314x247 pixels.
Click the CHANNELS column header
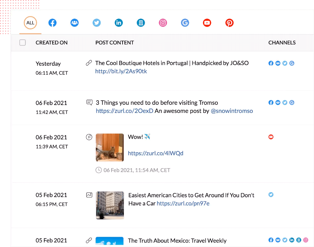282,43
